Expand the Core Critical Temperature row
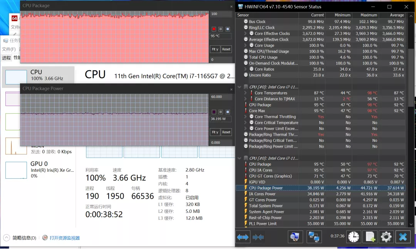 [x=245, y=123]
